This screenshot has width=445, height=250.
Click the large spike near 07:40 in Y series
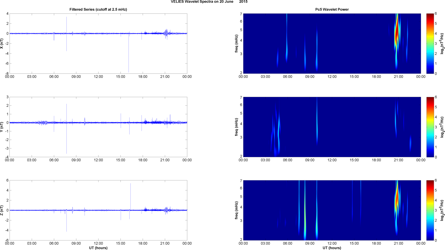pos(67,129)
